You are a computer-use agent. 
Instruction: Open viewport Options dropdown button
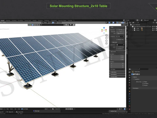[124, 25]
